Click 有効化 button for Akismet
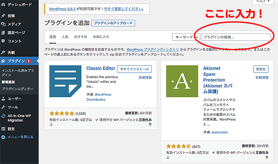Screen dimensions: 278x164 coord(261,69)
